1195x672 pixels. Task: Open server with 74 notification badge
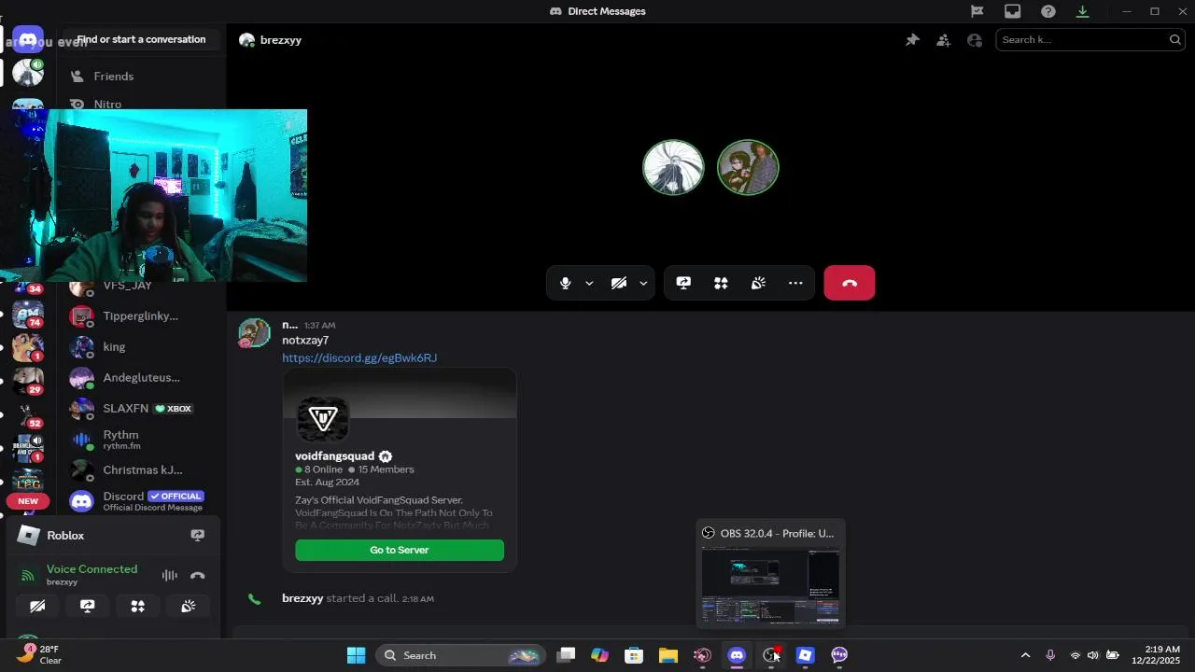(28, 314)
